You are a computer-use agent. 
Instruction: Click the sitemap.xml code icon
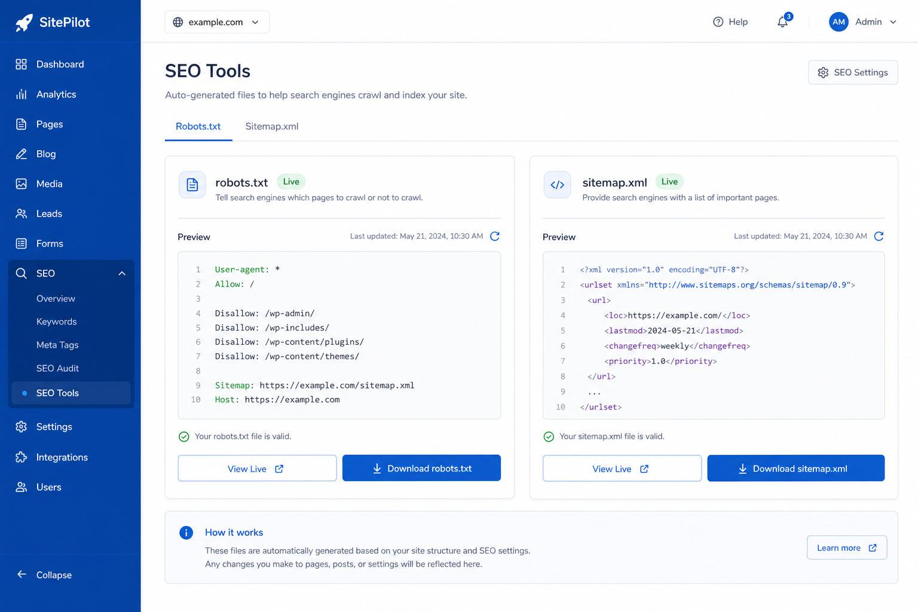tap(557, 185)
